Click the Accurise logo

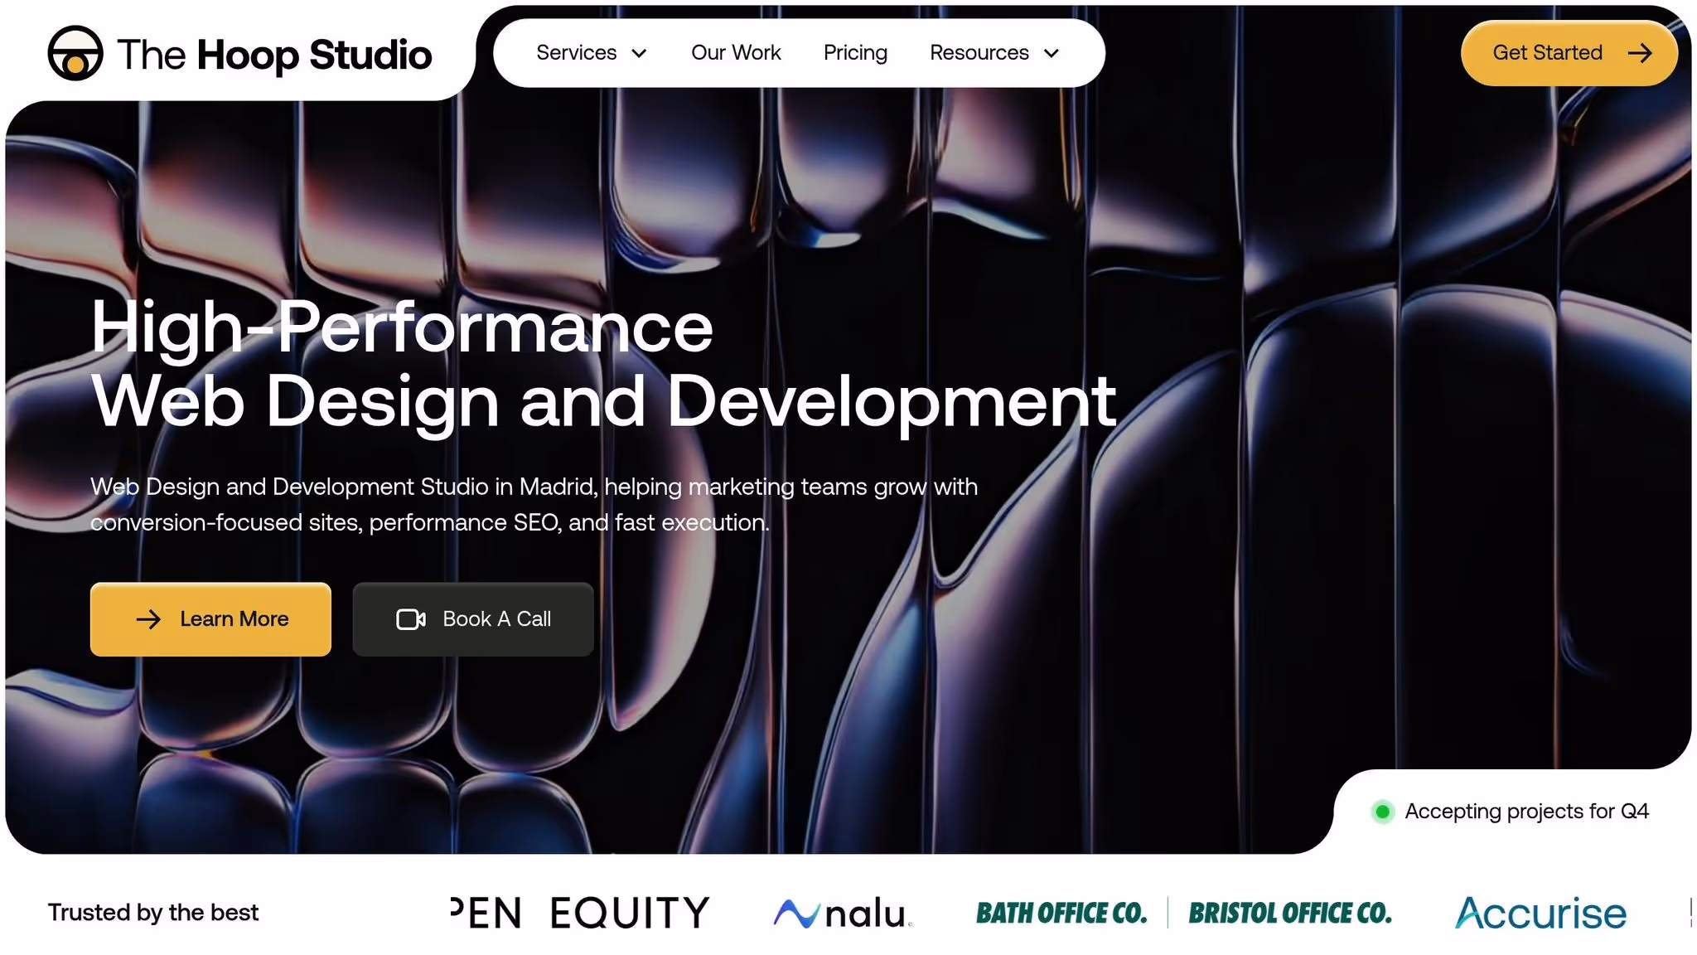click(x=1540, y=913)
